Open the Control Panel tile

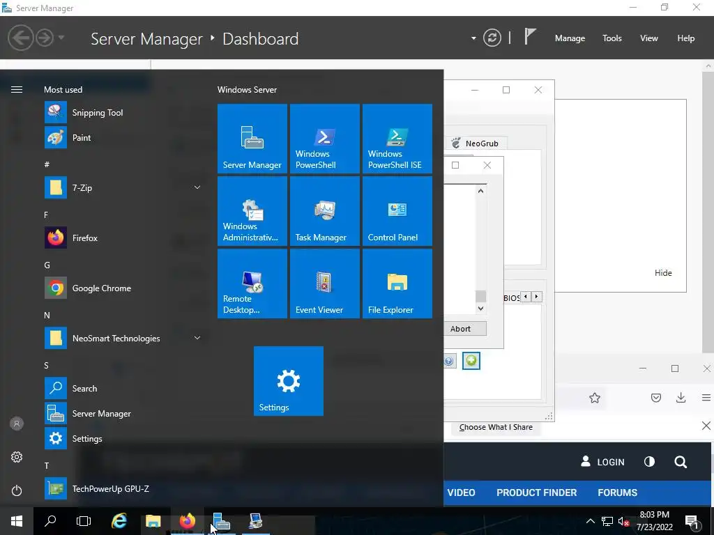[397, 211]
